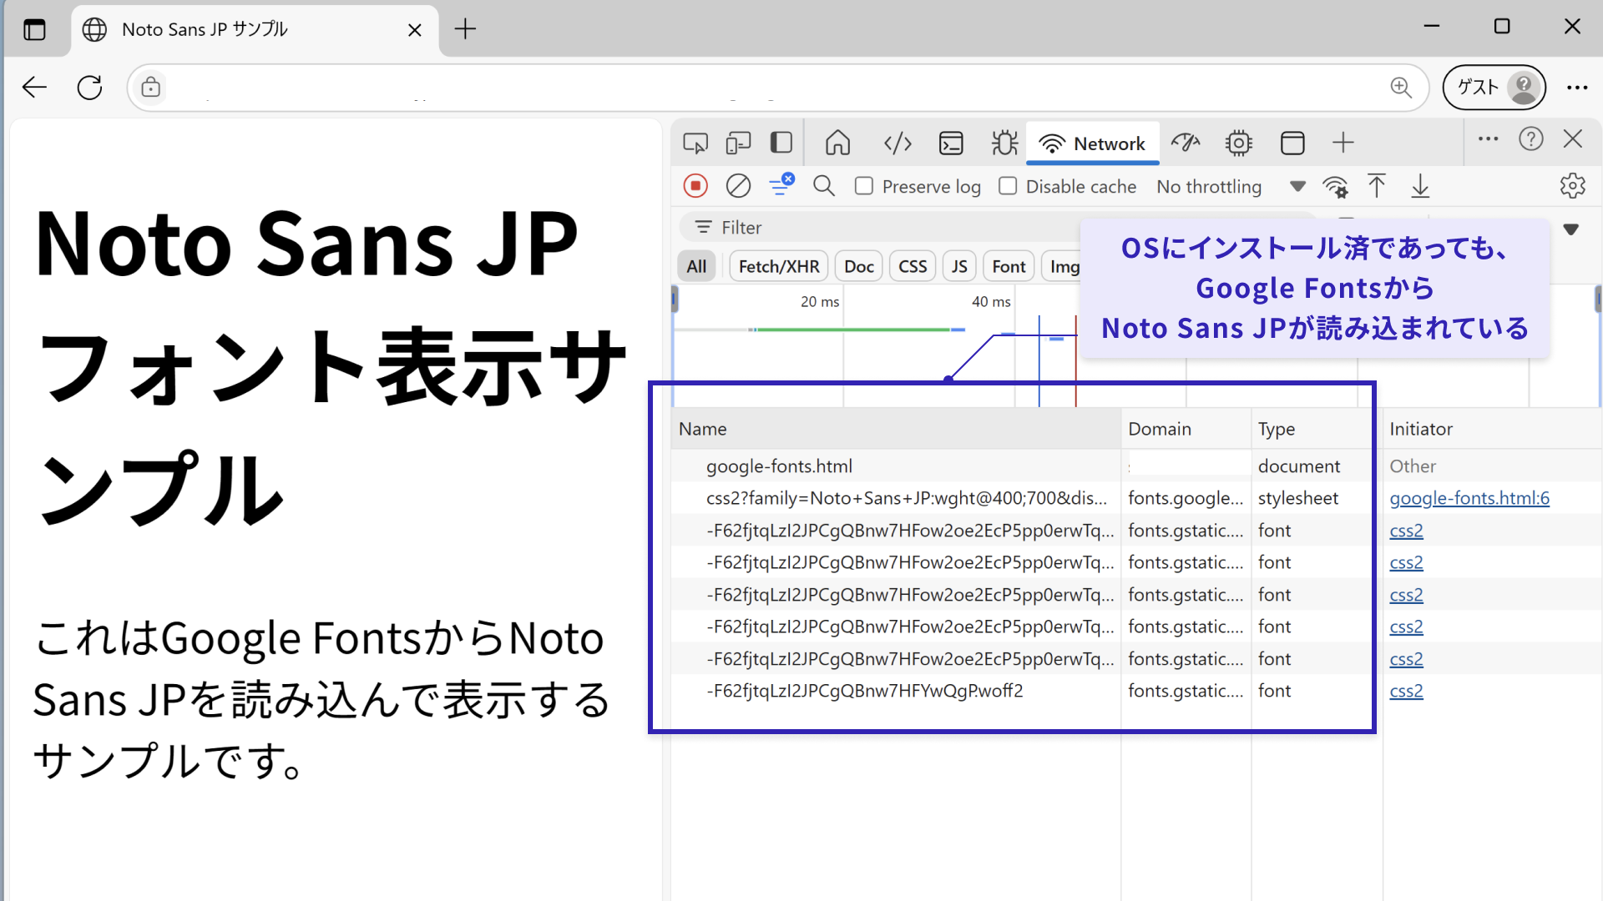Sort by the Name column header
The height and width of the screenshot is (901, 1603).
click(x=896, y=429)
